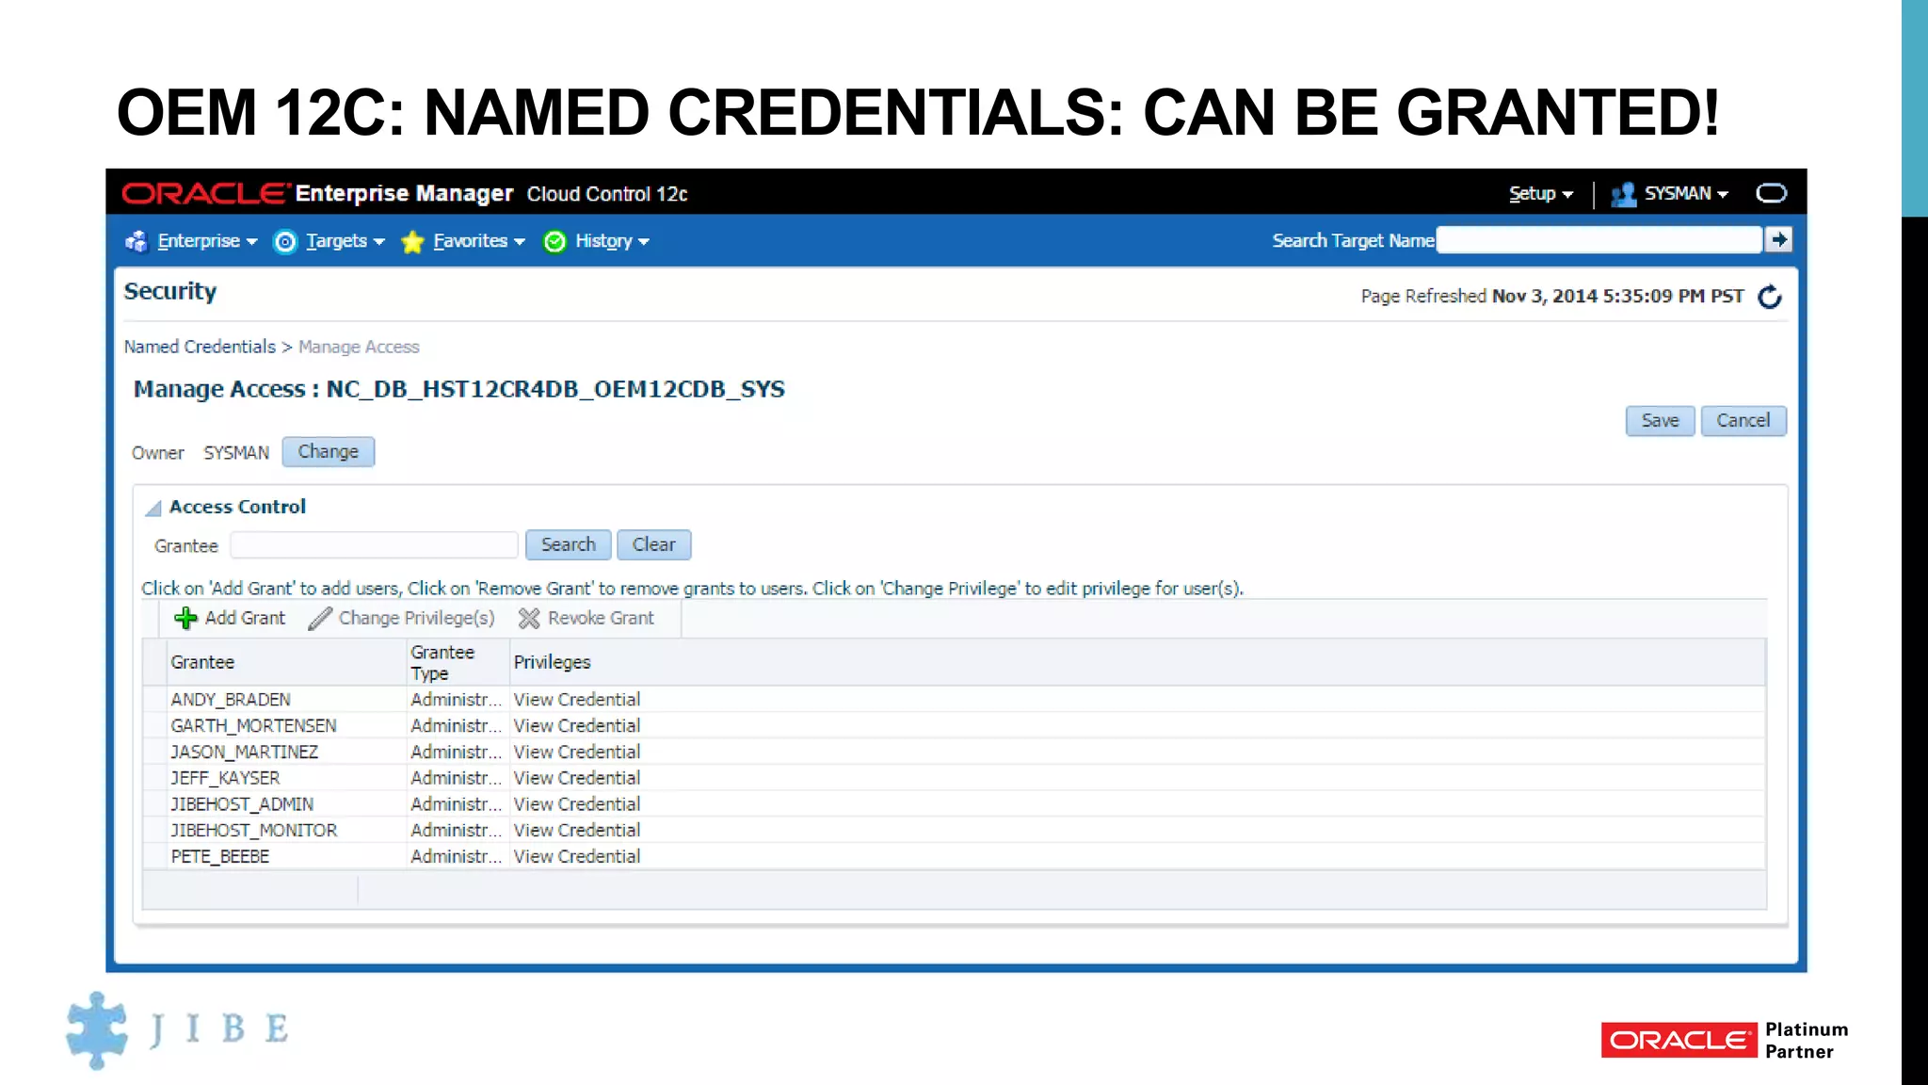The image size is (1928, 1085).
Task: Select the ANDY_BRADEN row
Action: pyautogui.click(x=954, y=700)
